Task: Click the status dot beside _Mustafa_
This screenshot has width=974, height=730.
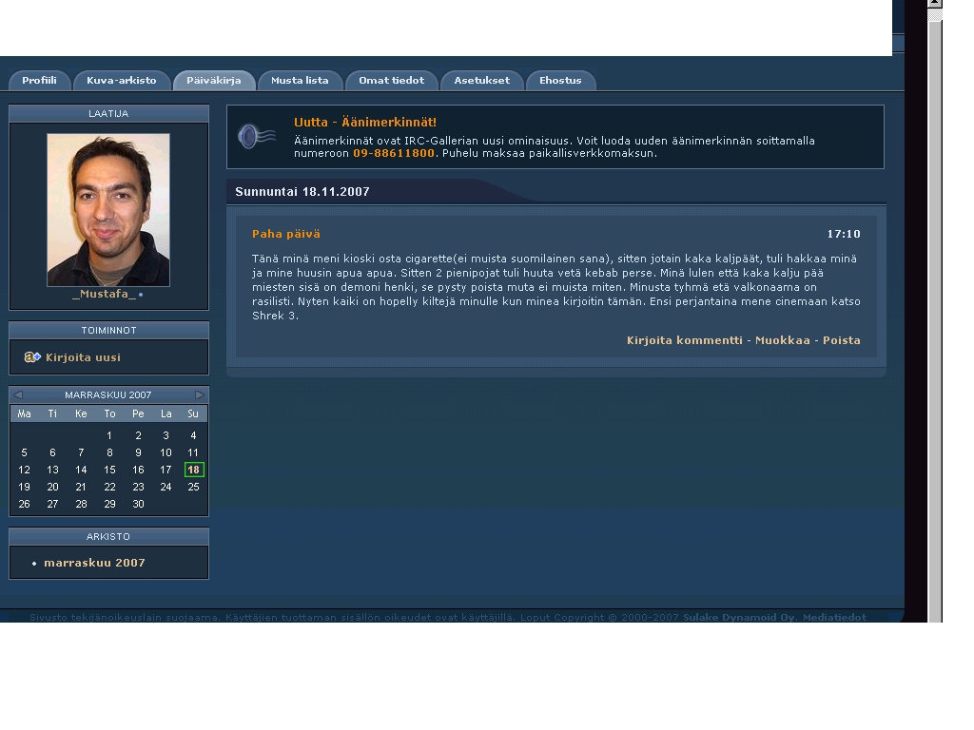Action: 141,295
